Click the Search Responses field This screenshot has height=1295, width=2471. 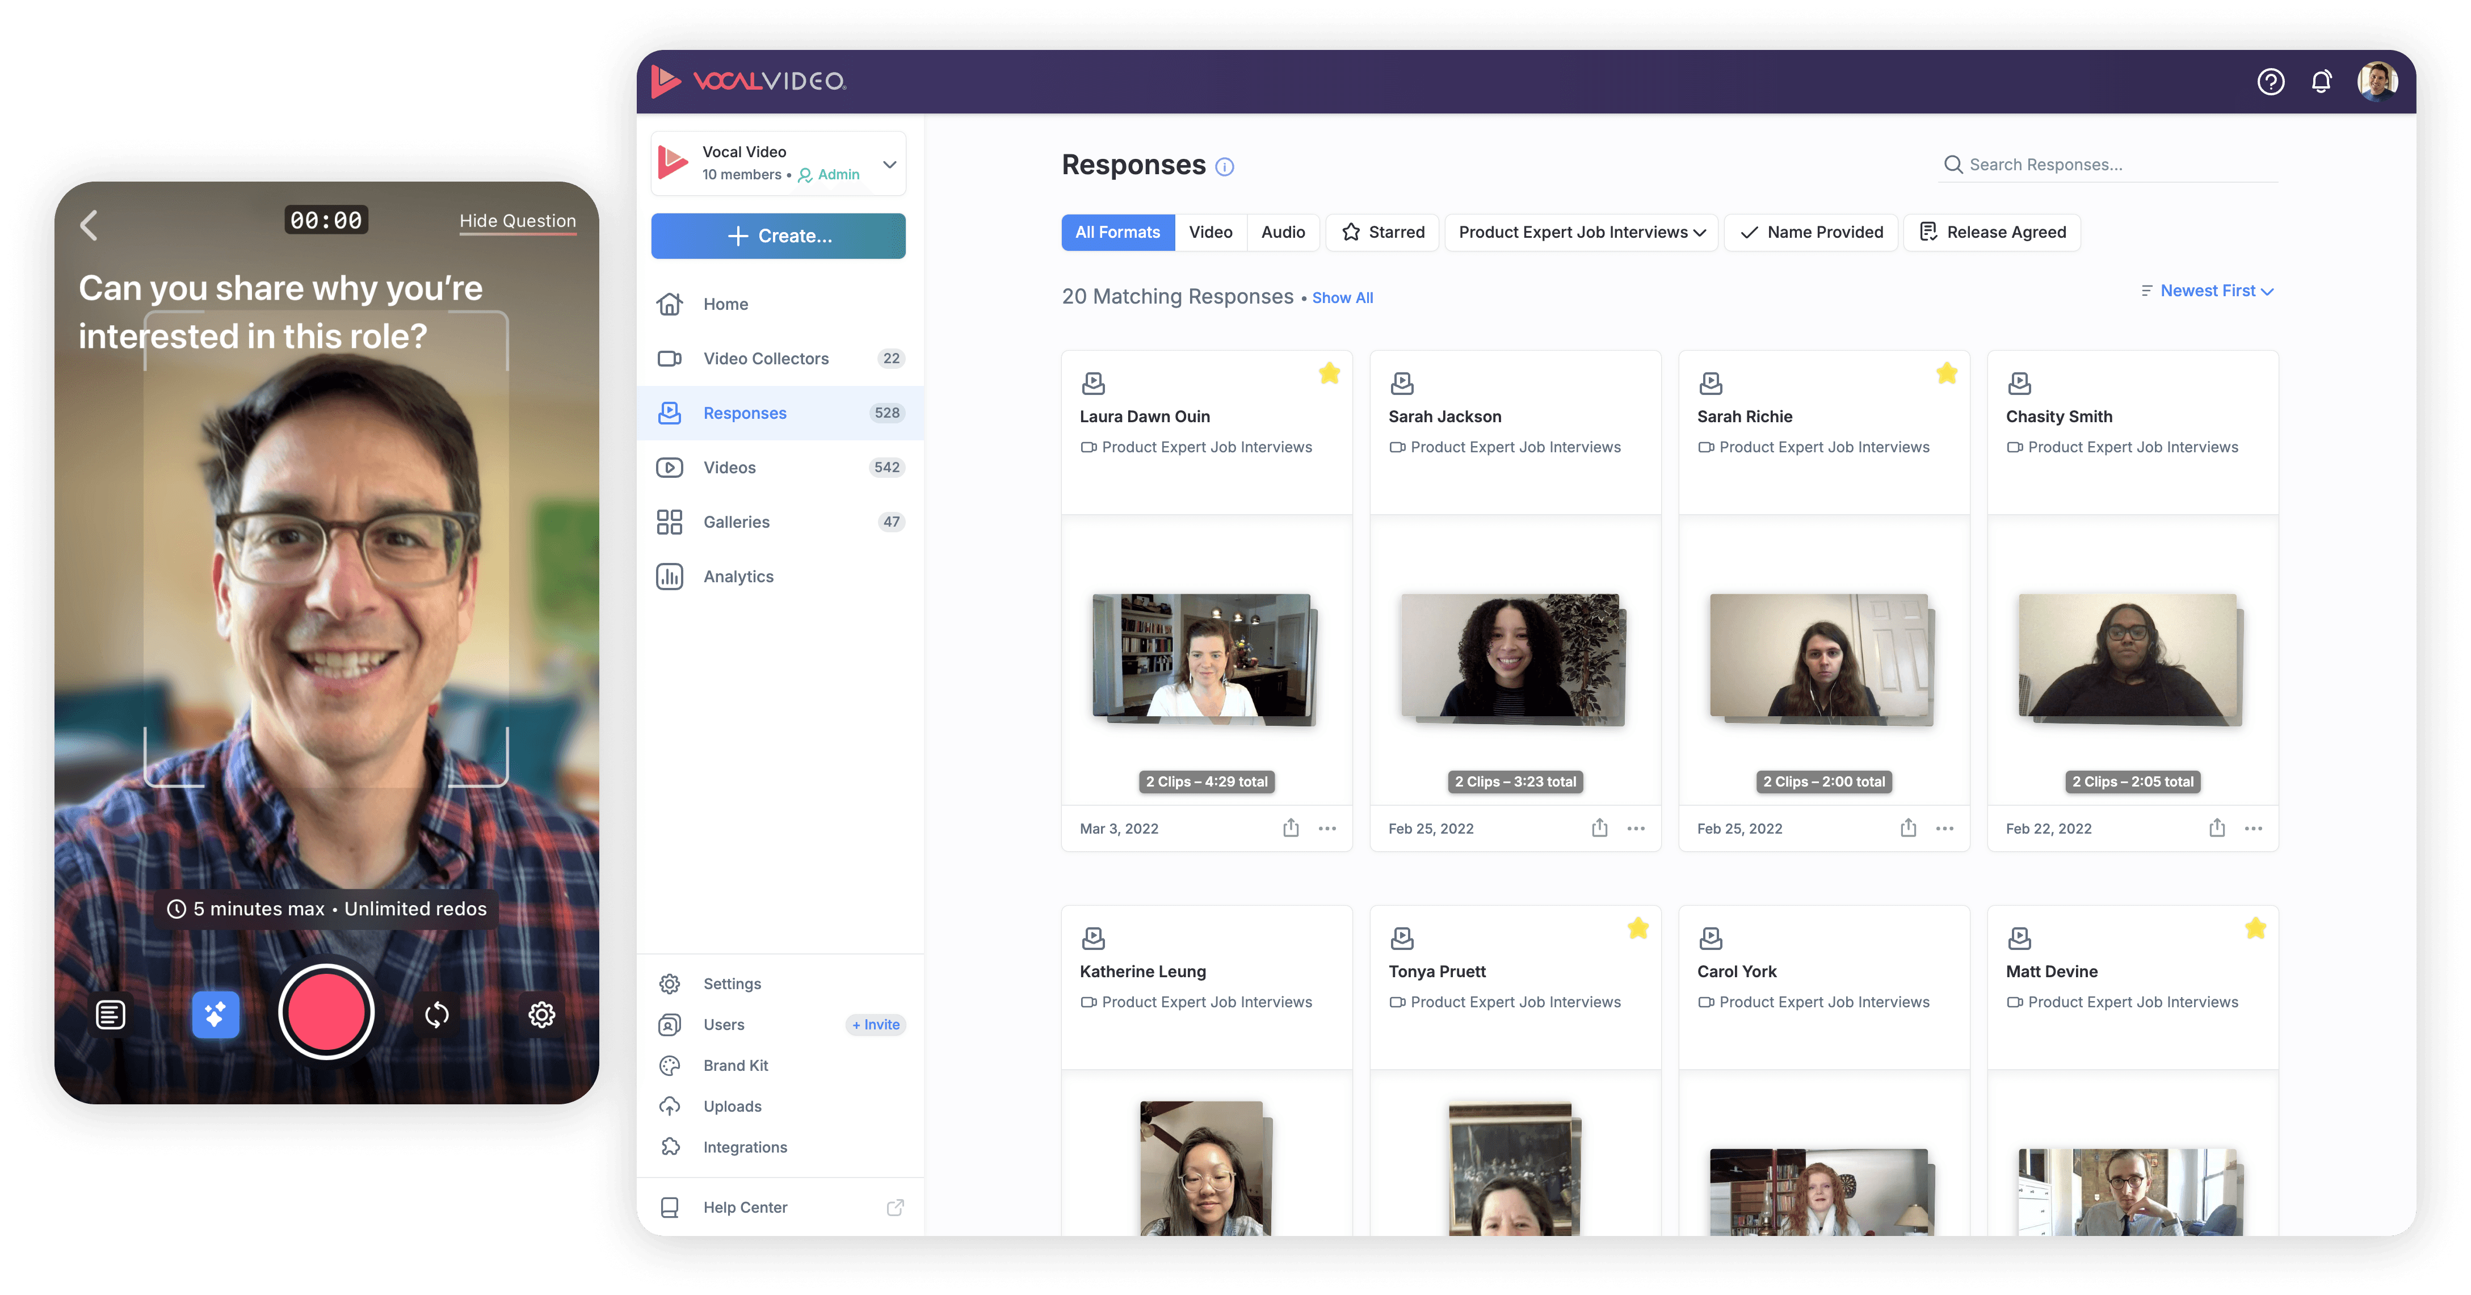(2109, 165)
